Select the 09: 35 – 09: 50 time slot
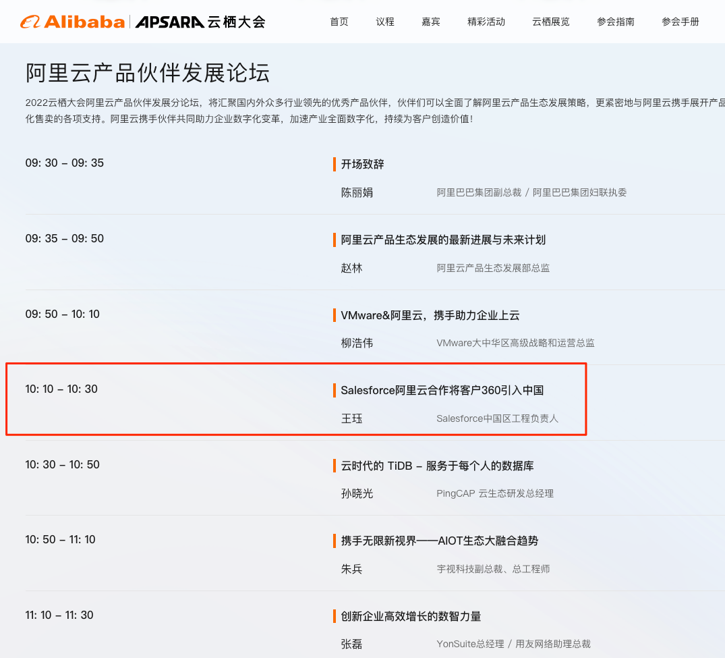Image resolution: width=725 pixels, height=658 pixels. click(64, 238)
